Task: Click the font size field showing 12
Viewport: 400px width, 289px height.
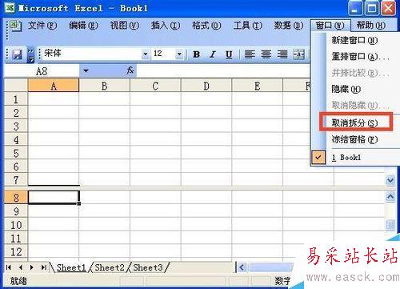Action: tap(163, 54)
